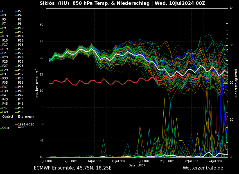This screenshot has height=174, width=239.
Task: Click the ECMWF Ensemble footer text
Action: click(x=73, y=168)
